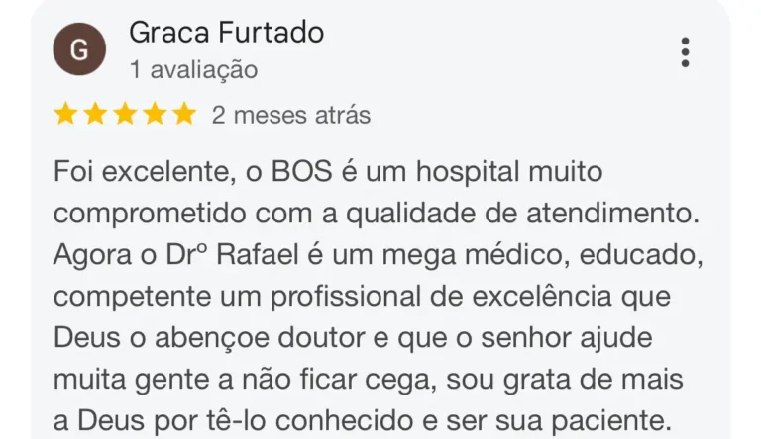Open Graca Furtado's reviewer profile name

(226, 33)
